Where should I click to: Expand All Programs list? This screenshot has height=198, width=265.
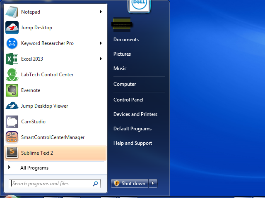coord(34,168)
